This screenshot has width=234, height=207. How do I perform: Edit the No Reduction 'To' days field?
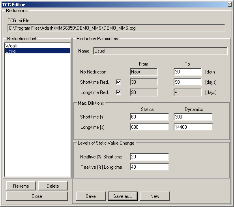tap(187, 72)
